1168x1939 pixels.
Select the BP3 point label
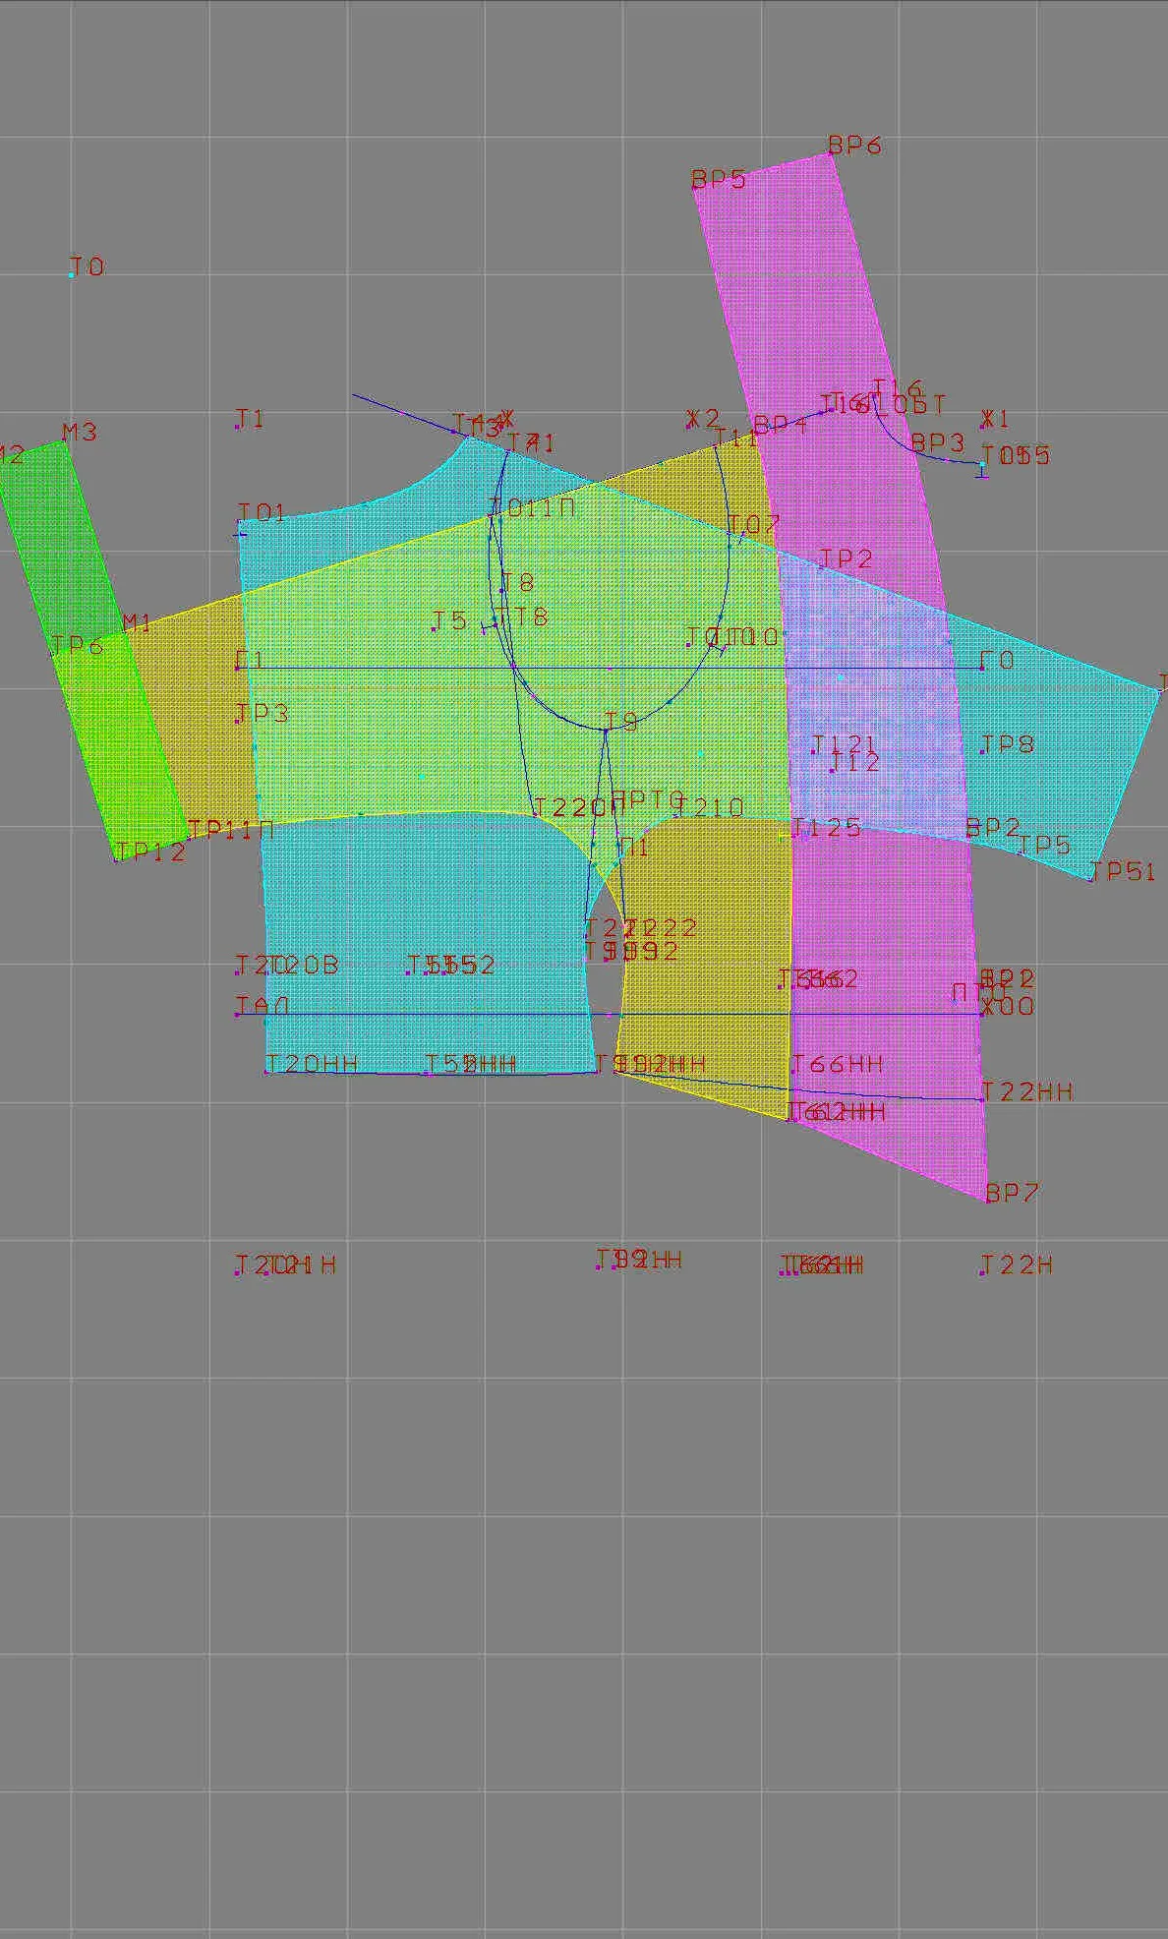(x=938, y=442)
